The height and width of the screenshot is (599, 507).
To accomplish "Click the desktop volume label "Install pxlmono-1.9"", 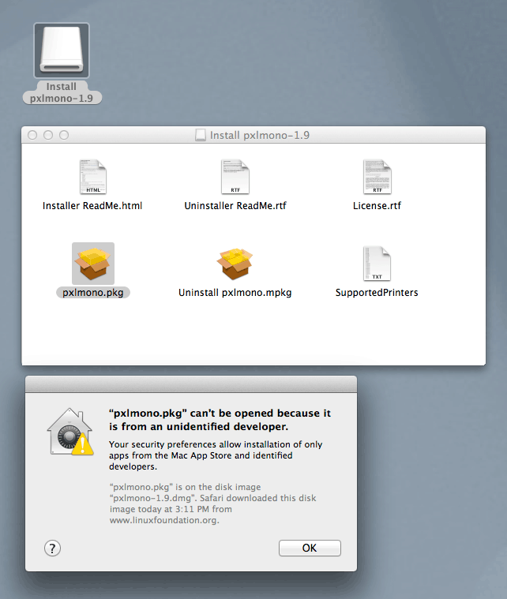I will (62, 92).
